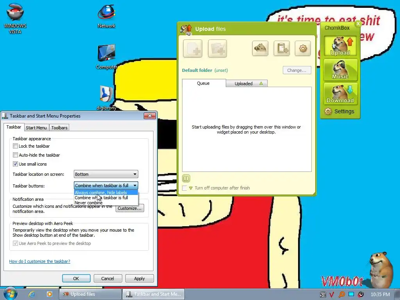Enable Lock the taskbar checkbox
This screenshot has height=300, width=400.
tap(15, 146)
